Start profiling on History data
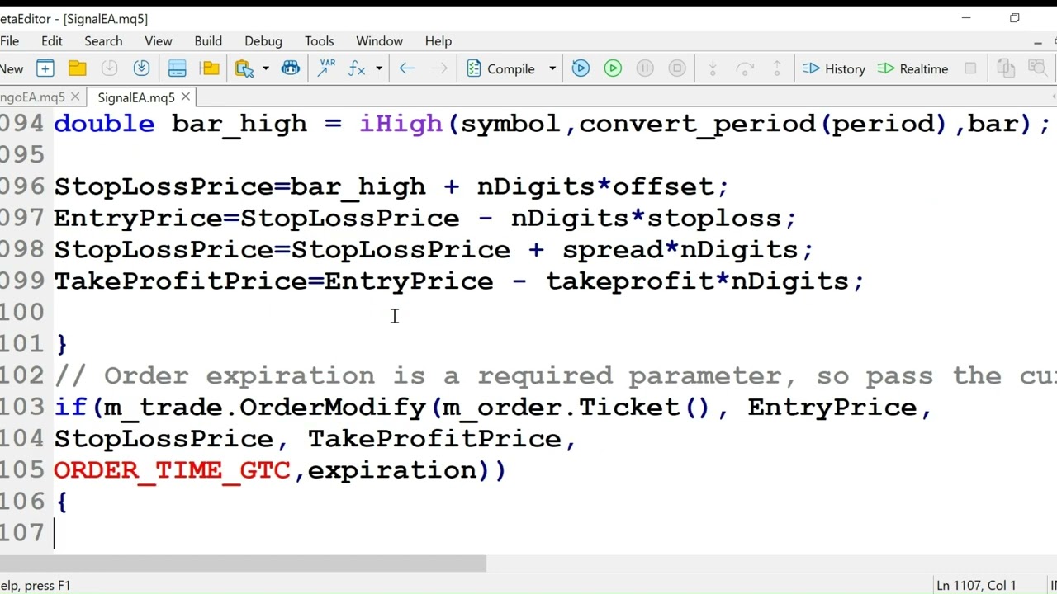 [x=833, y=68]
